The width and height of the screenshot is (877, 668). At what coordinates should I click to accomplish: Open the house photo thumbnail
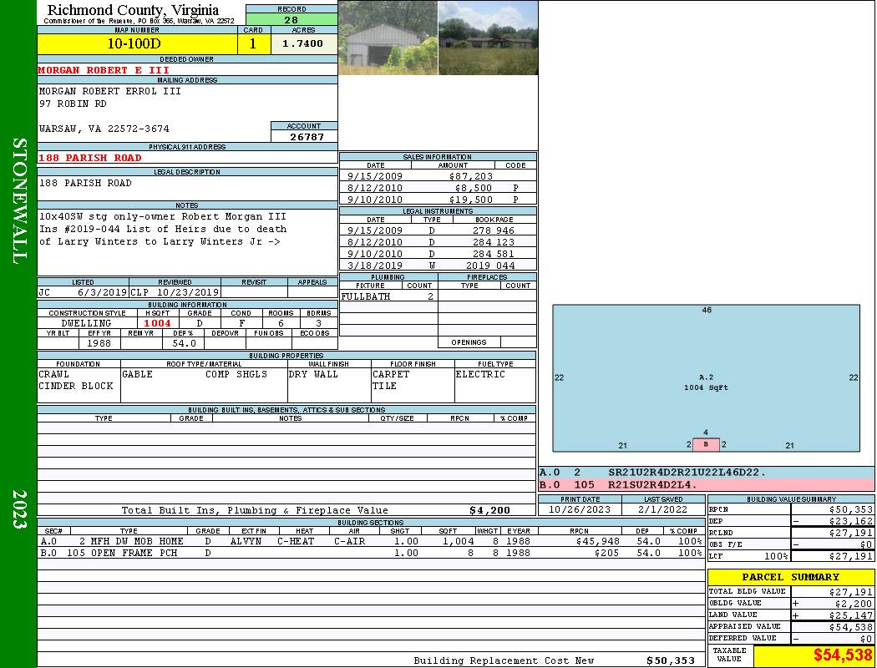coord(488,38)
